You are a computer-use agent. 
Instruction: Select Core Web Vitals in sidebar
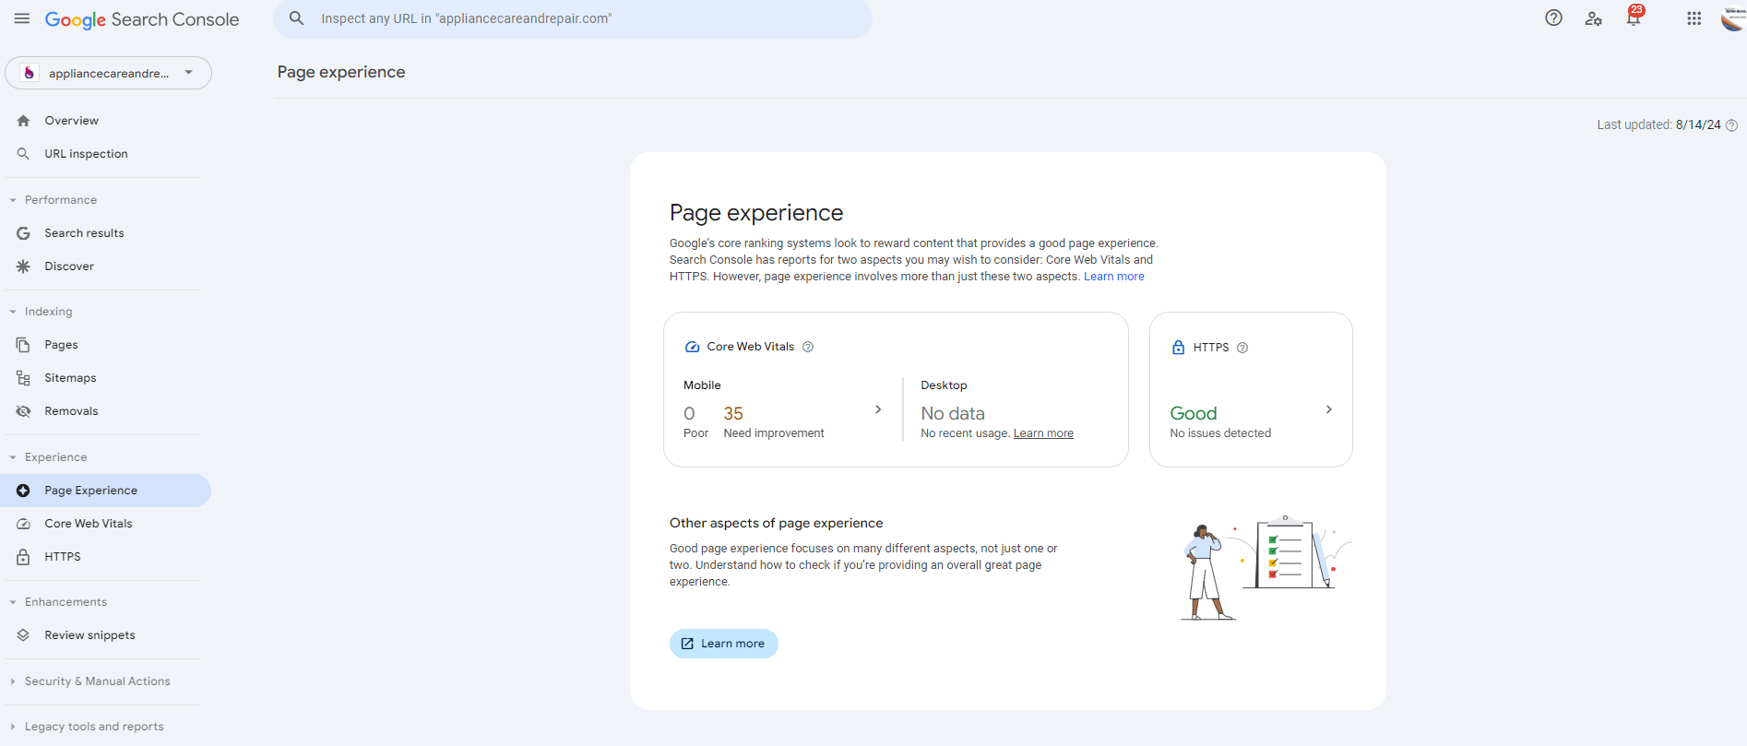[88, 524]
